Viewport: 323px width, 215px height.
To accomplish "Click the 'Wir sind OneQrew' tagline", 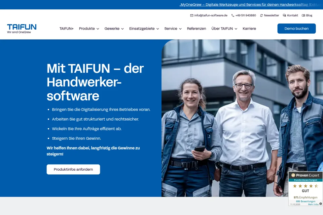I will pos(19,32).
